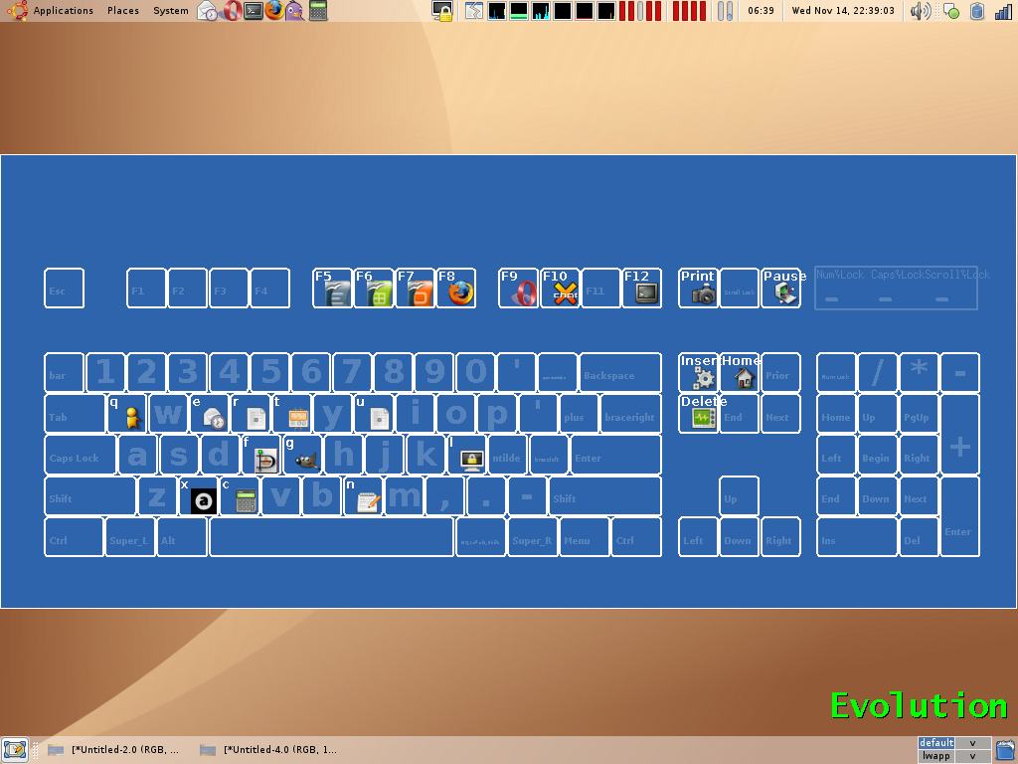Open the Places menu

click(123, 11)
